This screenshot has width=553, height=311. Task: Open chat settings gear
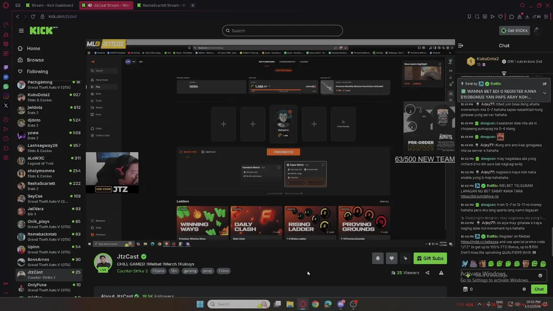(524, 289)
